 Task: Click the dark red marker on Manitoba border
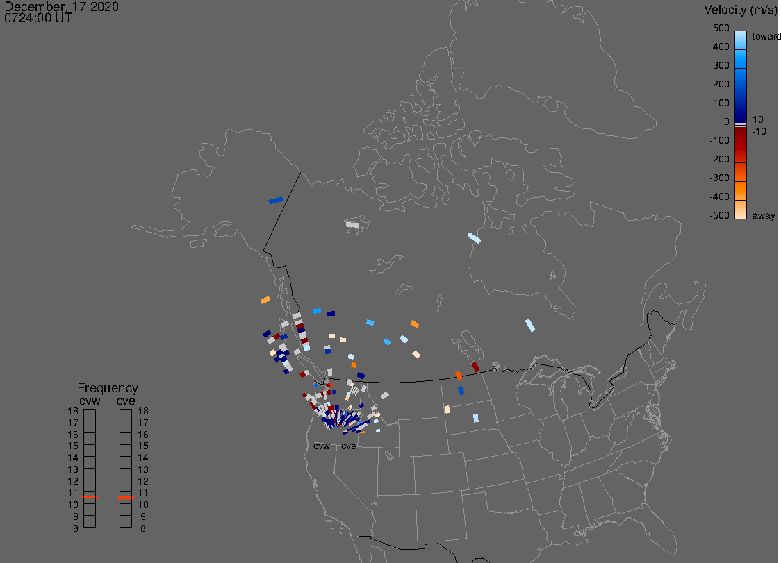pyautogui.click(x=475, y=367)
